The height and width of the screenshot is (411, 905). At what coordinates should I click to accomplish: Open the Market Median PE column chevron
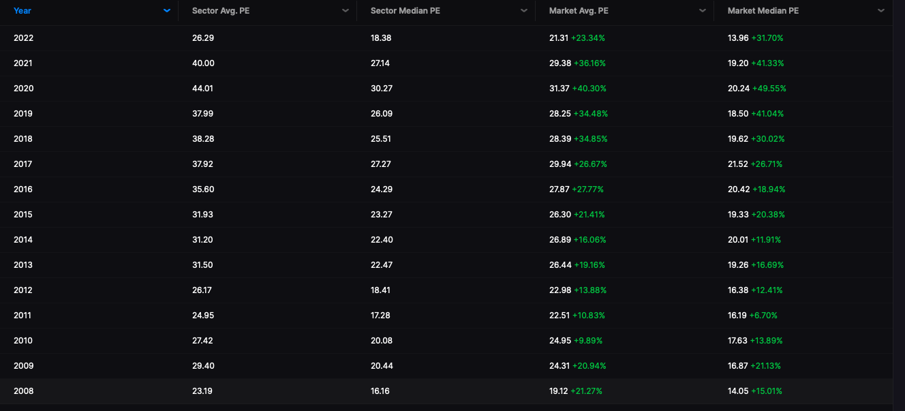click(881, 11)
